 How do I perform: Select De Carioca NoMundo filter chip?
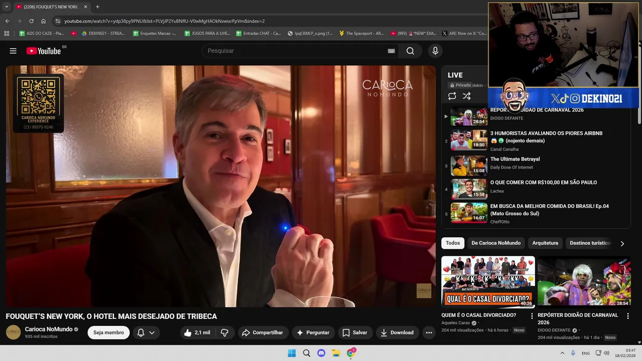coord(496,243)
